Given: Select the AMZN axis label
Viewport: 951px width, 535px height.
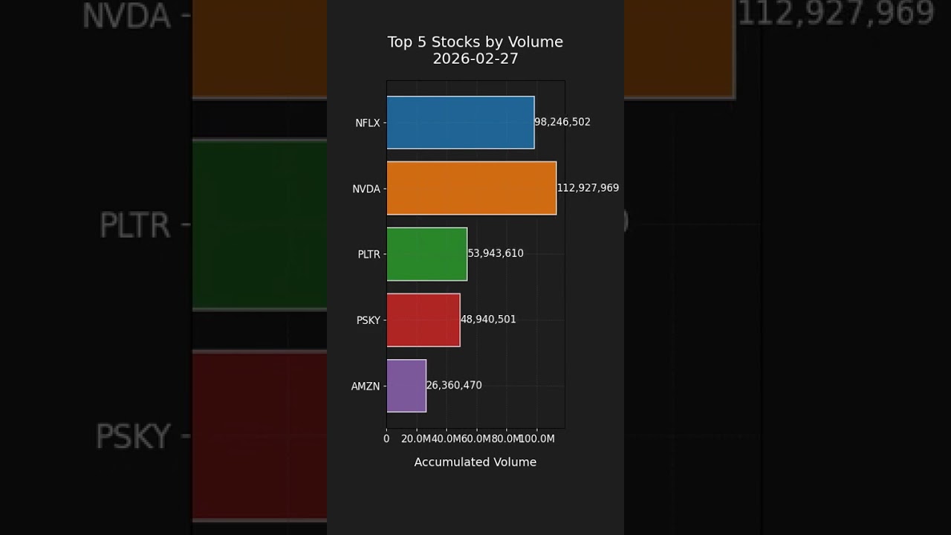Looking at the screenshot, I should [366, 387].
